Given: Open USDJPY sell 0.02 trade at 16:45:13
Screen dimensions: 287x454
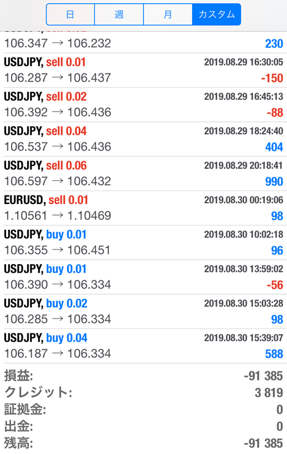Looking at the screenshot, I should 143,105.
